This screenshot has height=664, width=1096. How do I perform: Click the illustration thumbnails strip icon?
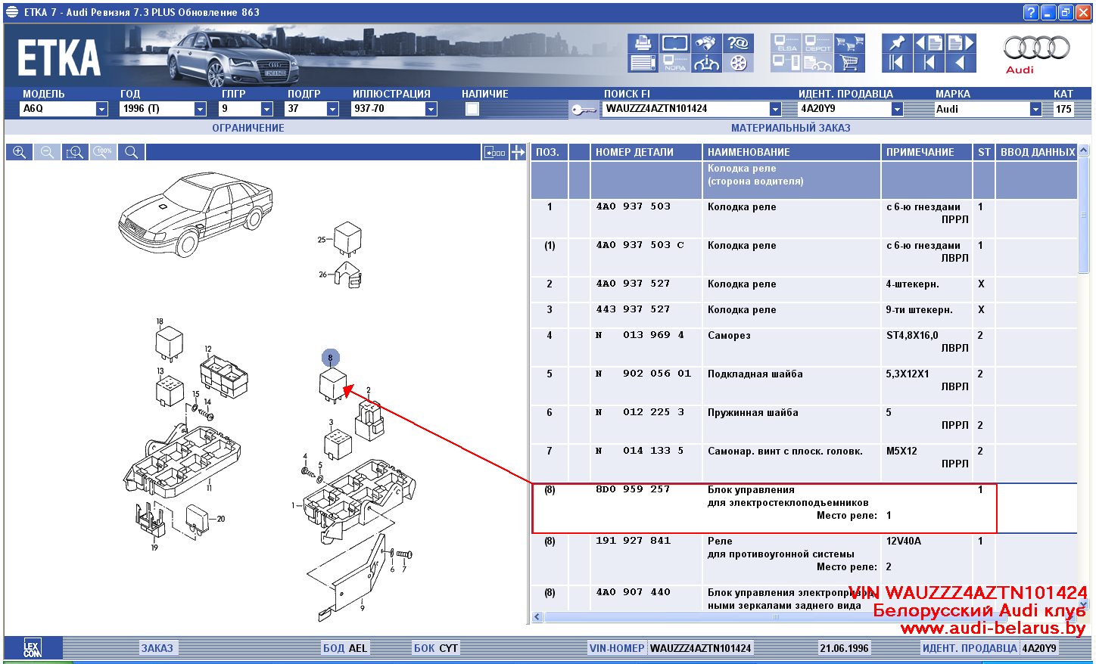tap(495, 152)
